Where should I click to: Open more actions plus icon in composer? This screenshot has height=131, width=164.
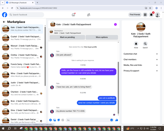click(x=51, y=120)
